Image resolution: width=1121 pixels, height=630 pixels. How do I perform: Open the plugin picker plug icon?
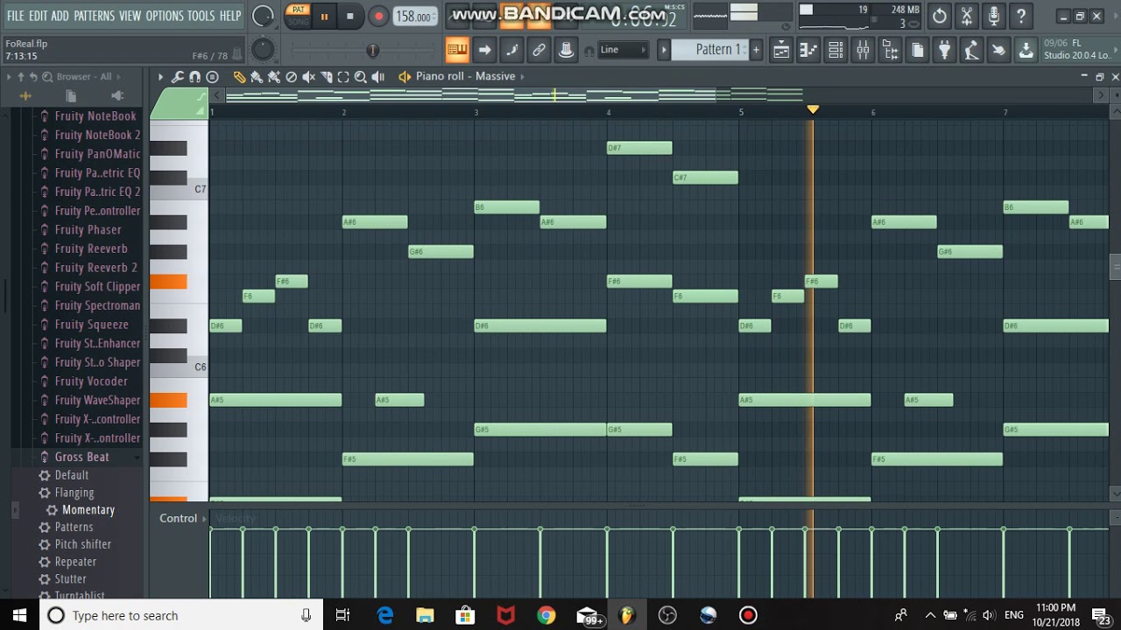pos(944,50)
